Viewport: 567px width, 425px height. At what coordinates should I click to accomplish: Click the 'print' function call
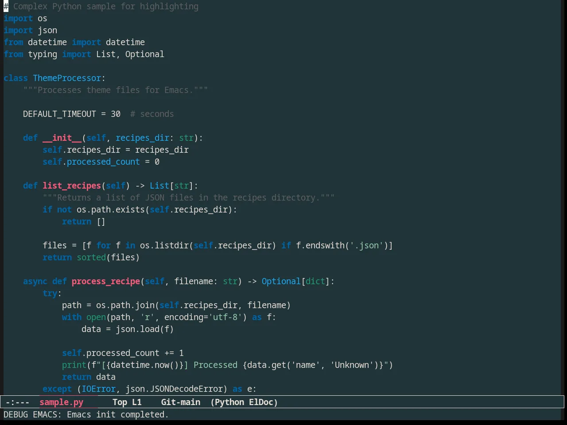point(74,365)
